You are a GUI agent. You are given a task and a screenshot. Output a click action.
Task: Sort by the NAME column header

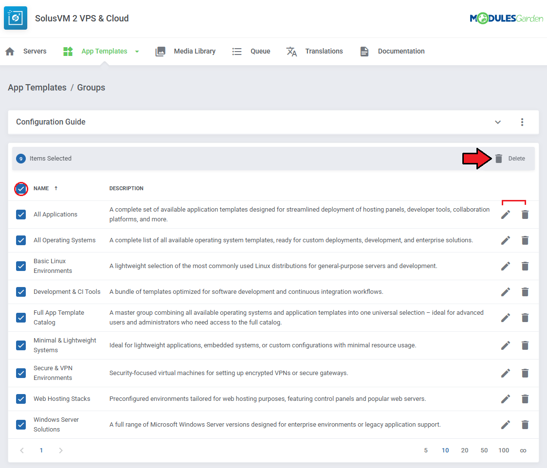click(41, 188)
